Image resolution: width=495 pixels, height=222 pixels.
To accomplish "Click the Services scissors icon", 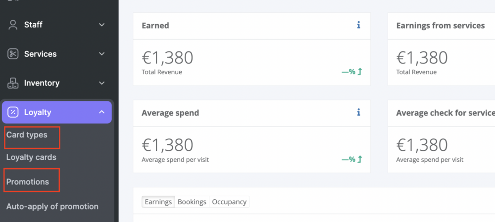I will click(13, 54).
